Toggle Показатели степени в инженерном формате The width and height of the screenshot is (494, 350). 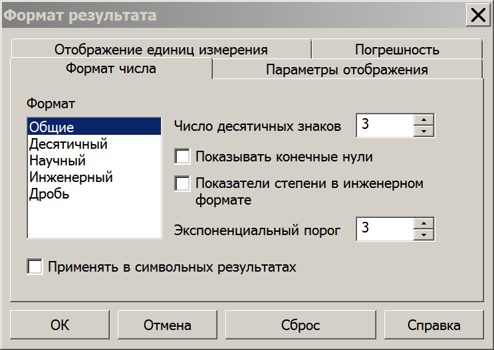[182, 183]
